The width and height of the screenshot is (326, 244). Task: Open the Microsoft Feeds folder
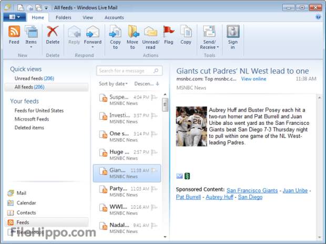[x=32, y=119]
